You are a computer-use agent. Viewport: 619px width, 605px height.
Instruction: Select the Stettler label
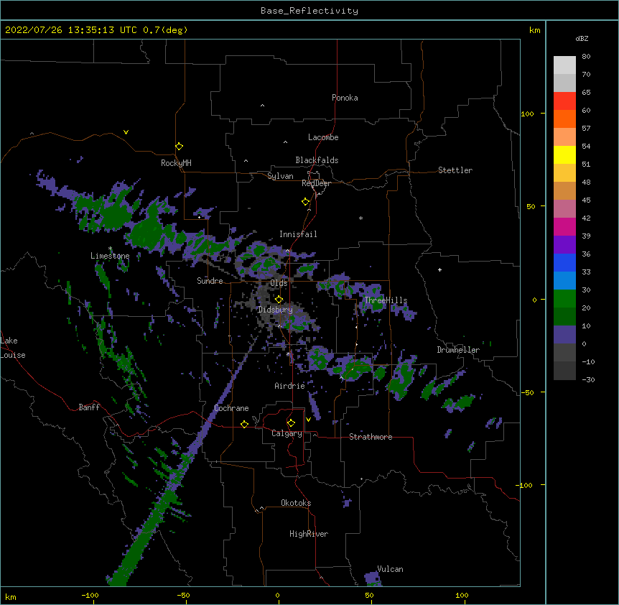[x=455, y=170]
